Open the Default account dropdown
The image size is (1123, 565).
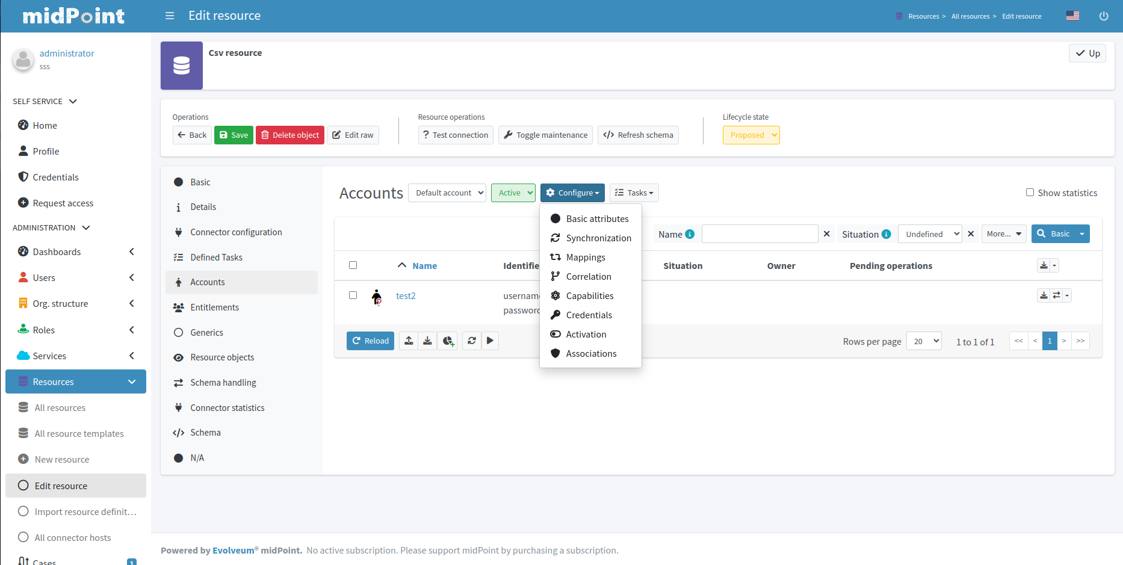pos(447,193)
